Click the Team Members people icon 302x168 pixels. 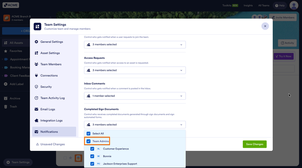[36, 64]
